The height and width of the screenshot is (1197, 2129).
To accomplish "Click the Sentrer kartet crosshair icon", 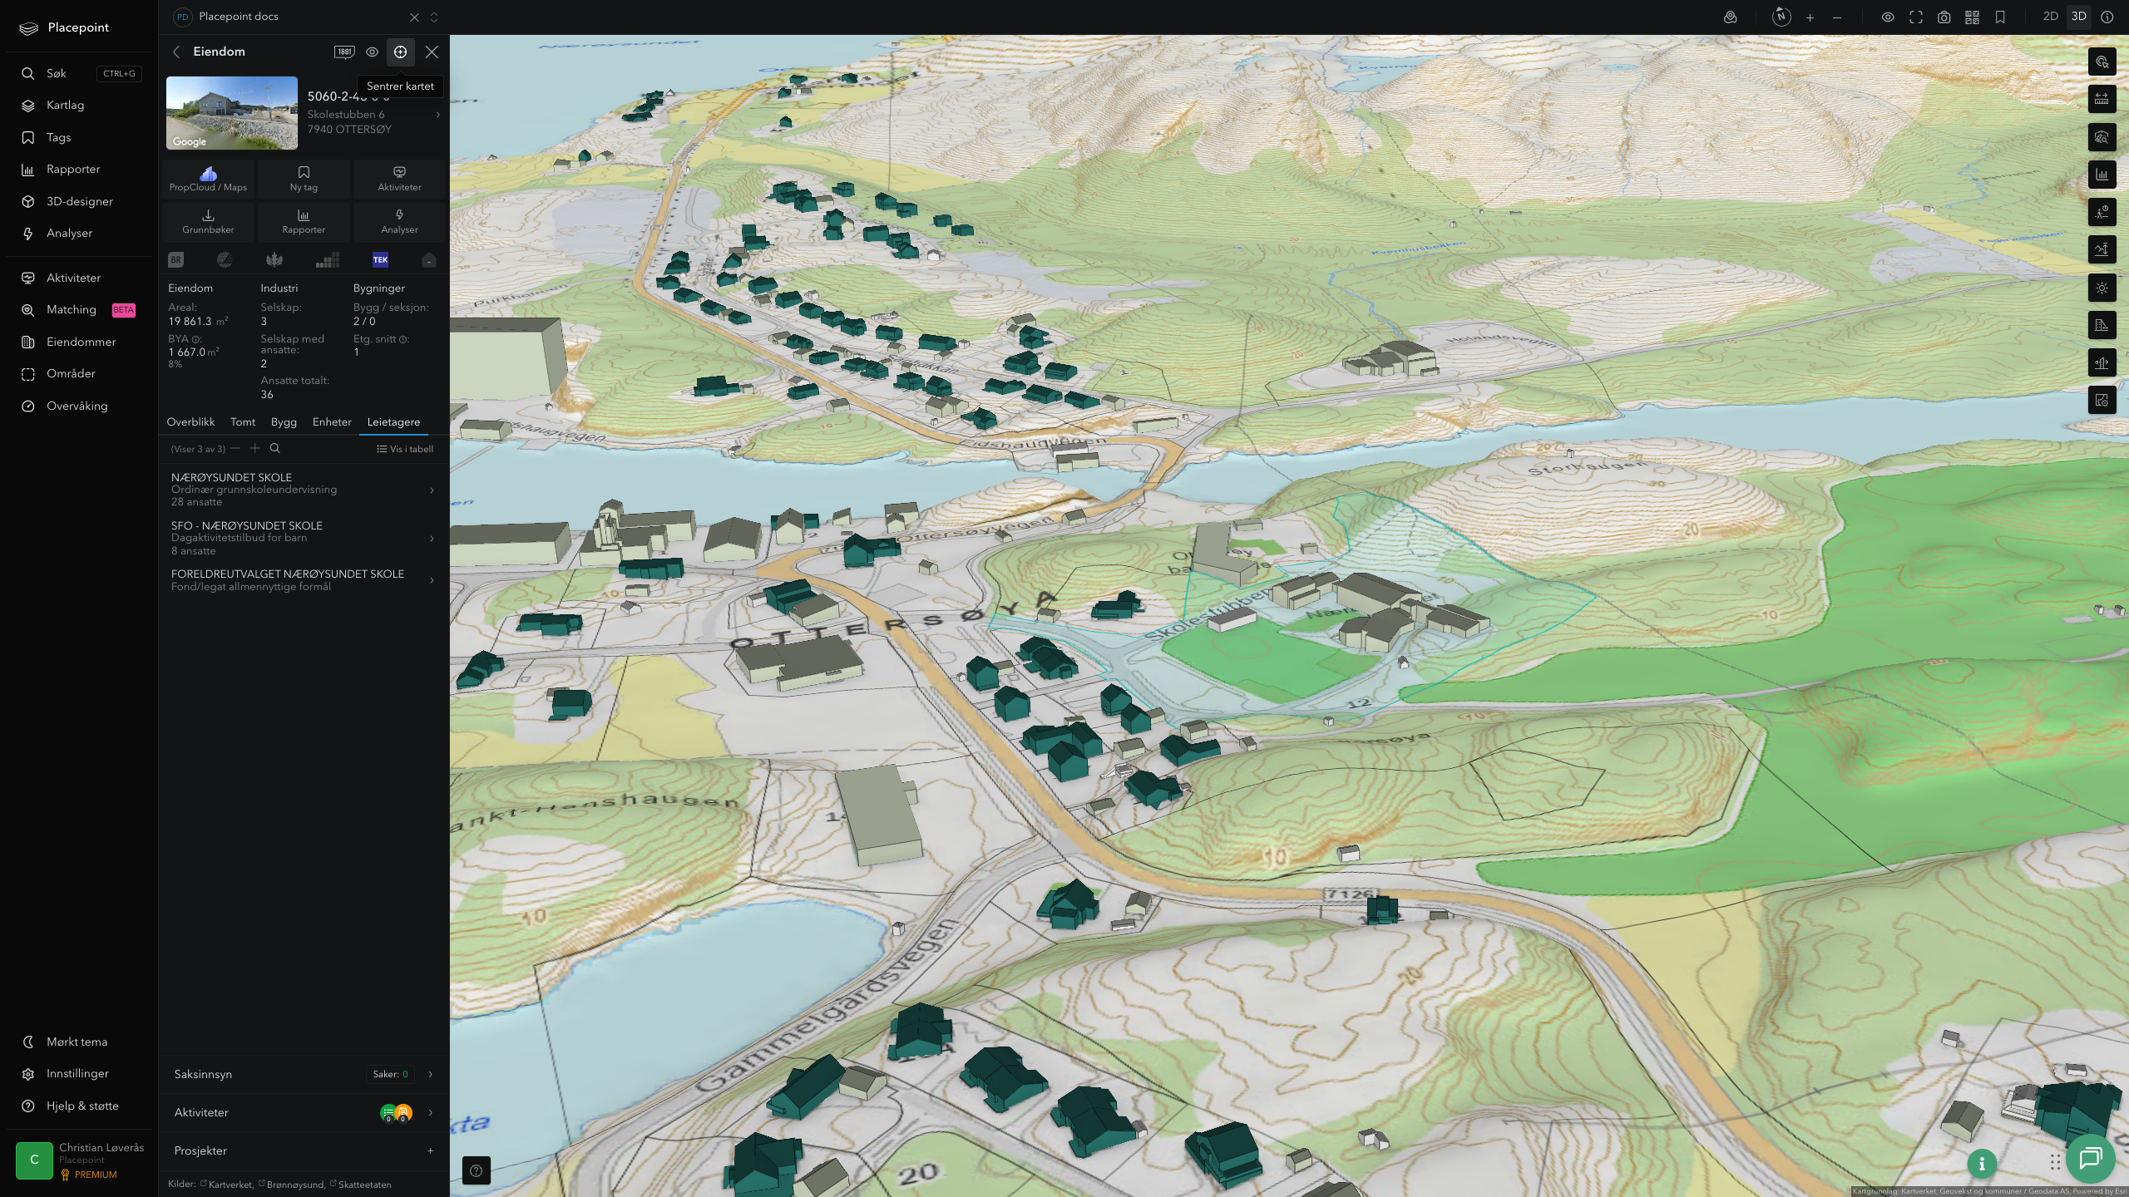I will coord(400,52).
